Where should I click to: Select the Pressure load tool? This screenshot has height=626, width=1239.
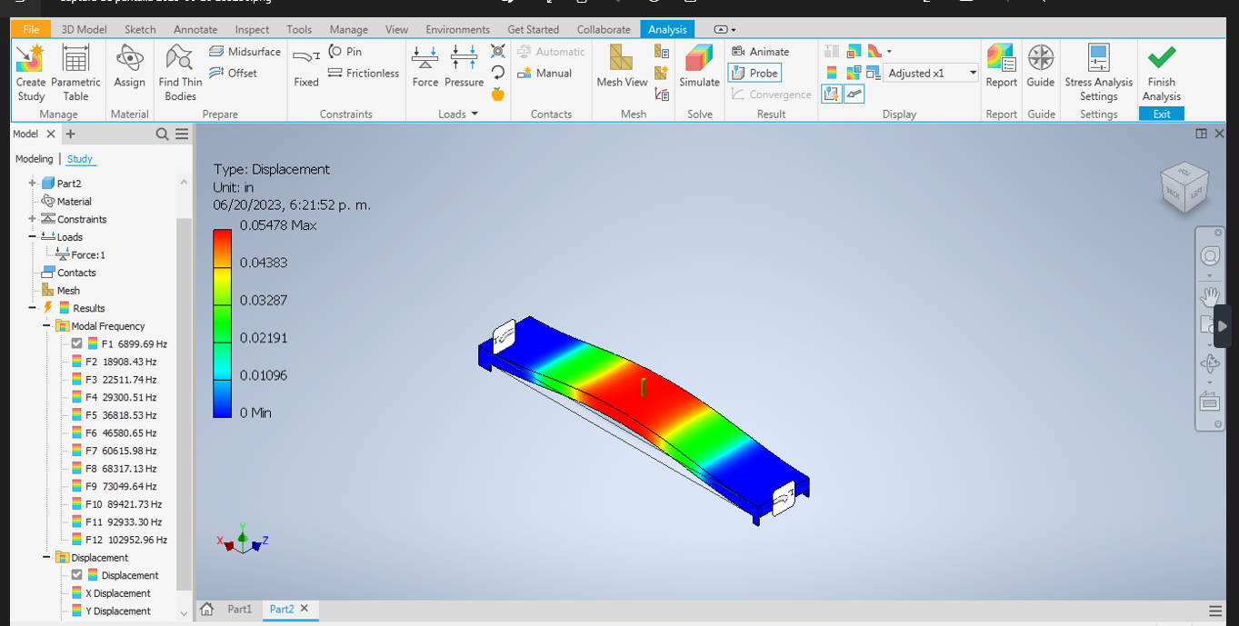pos(464,73)
